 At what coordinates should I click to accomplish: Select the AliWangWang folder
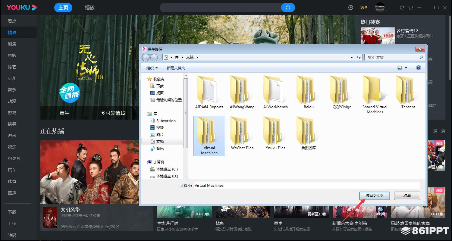(x=242, y=92)
